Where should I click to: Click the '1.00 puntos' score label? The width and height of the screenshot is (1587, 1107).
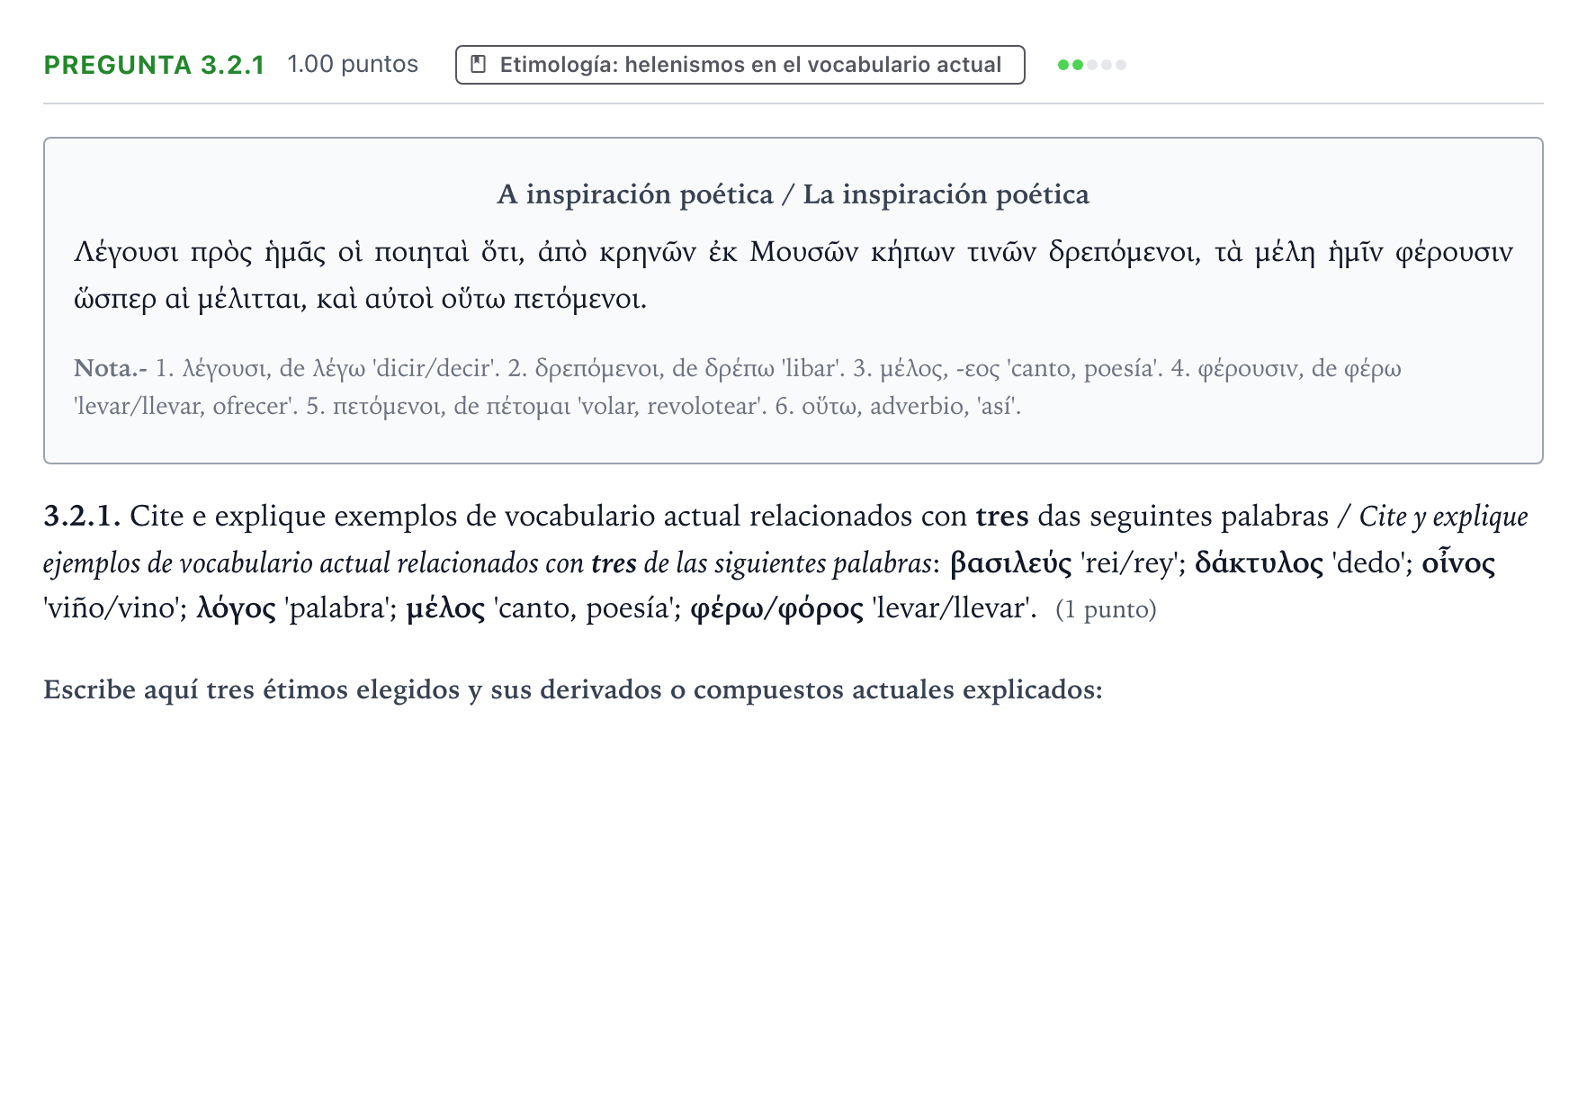(353, 65)
